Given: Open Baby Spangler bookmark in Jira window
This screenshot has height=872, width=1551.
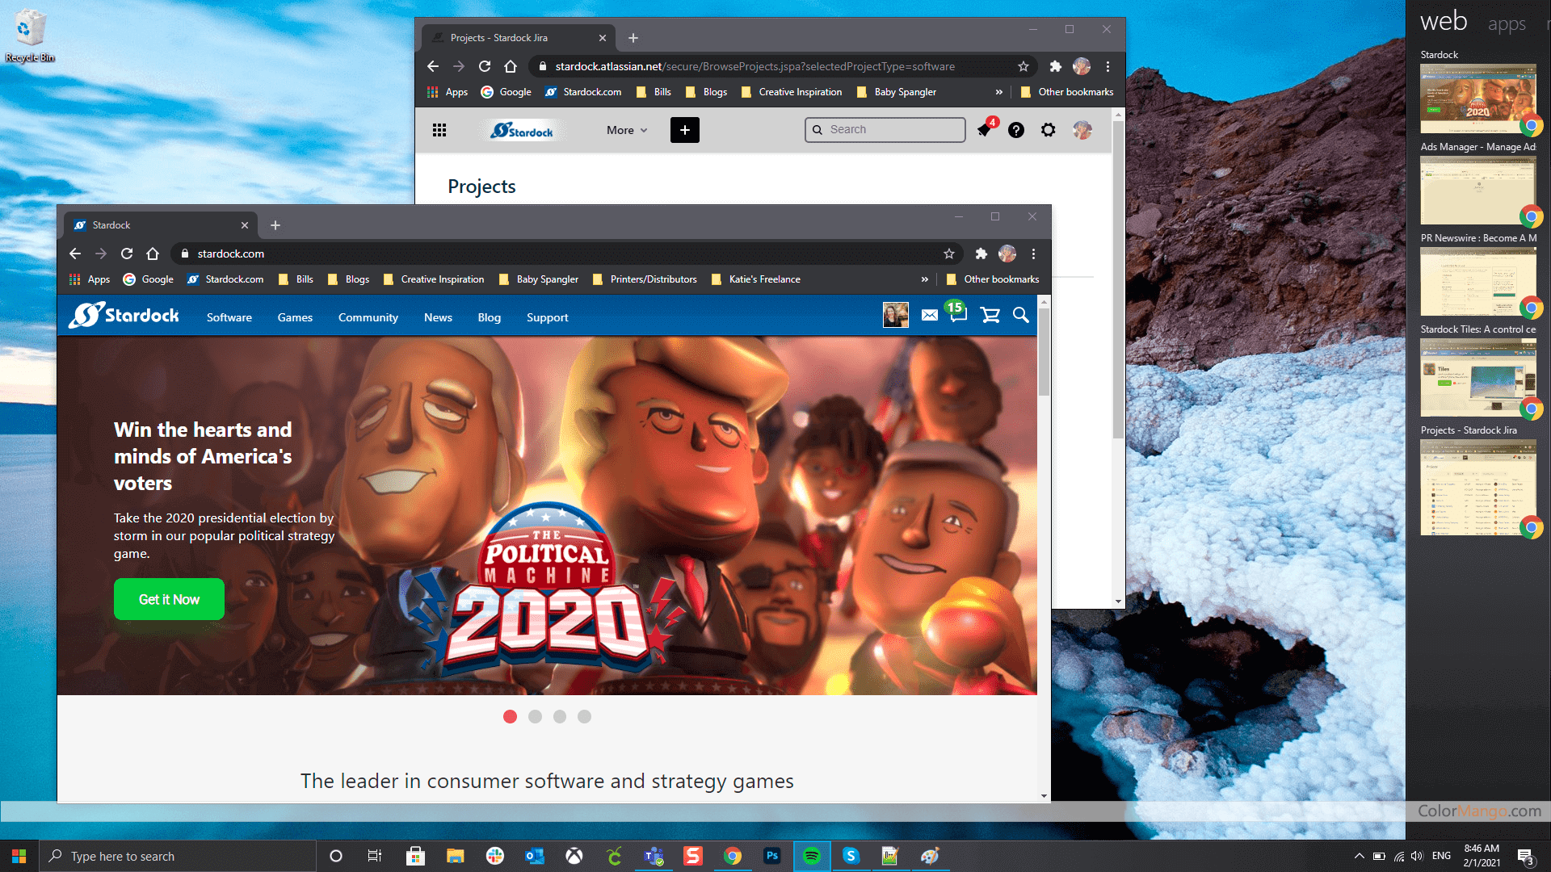Looking at the screenshot, I should point(897,92).
